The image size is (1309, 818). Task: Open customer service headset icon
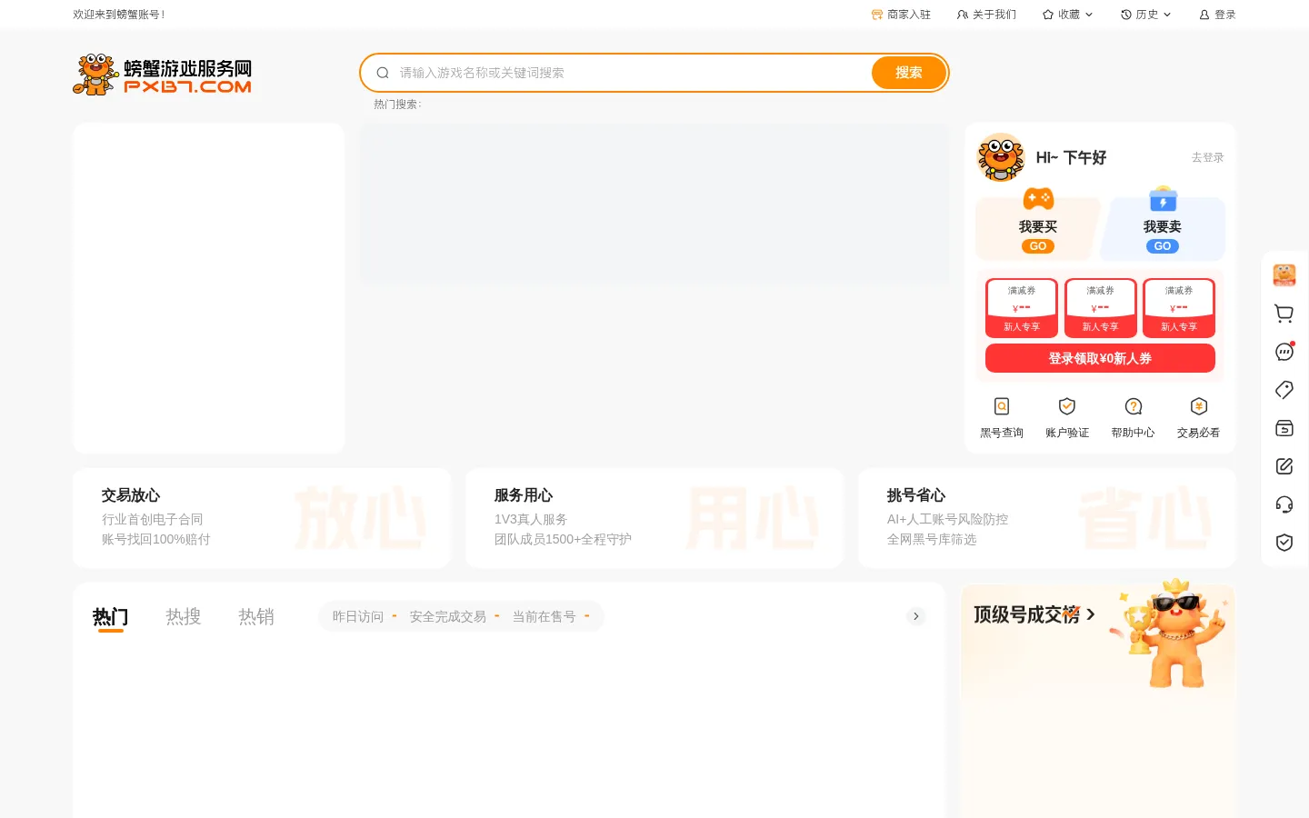[x=1284, y=504]
